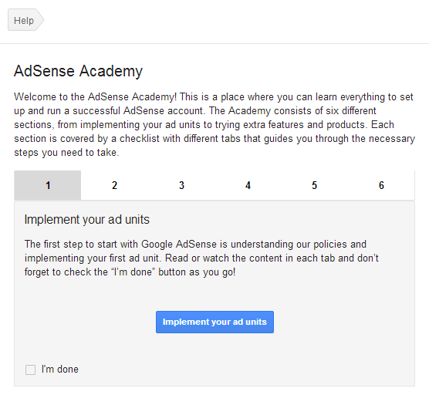Click the words Google AdSense in description
Image resolution: width=429 pixels, height=395 pixels.
(x=179, y=244)
